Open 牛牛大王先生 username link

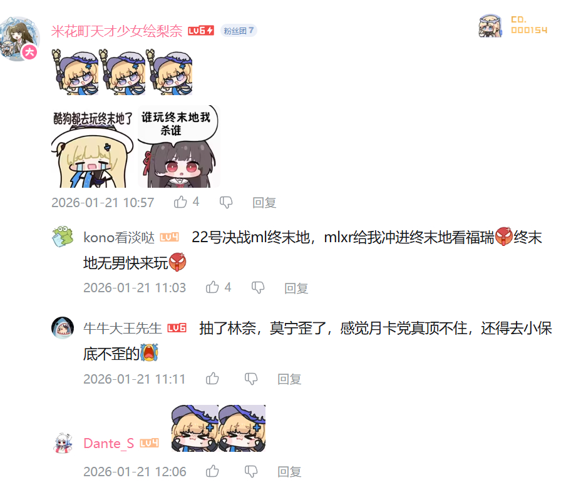[x=122, y=328]
